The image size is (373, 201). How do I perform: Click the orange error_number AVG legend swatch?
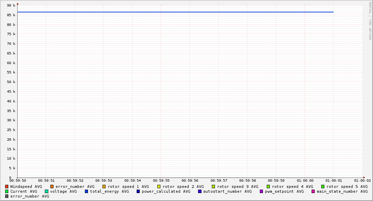[x=52, y=187]
